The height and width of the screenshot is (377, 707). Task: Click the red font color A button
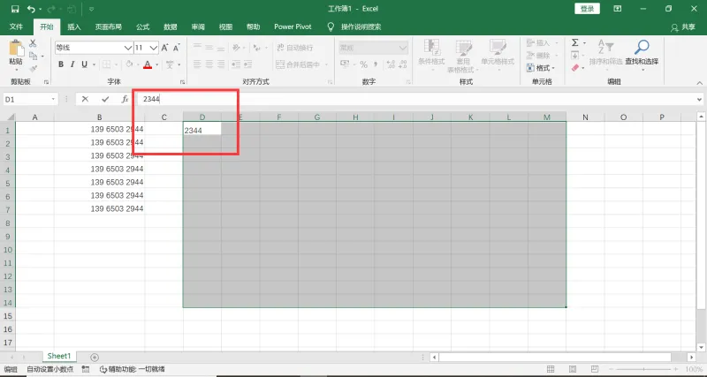pos(147,64)
